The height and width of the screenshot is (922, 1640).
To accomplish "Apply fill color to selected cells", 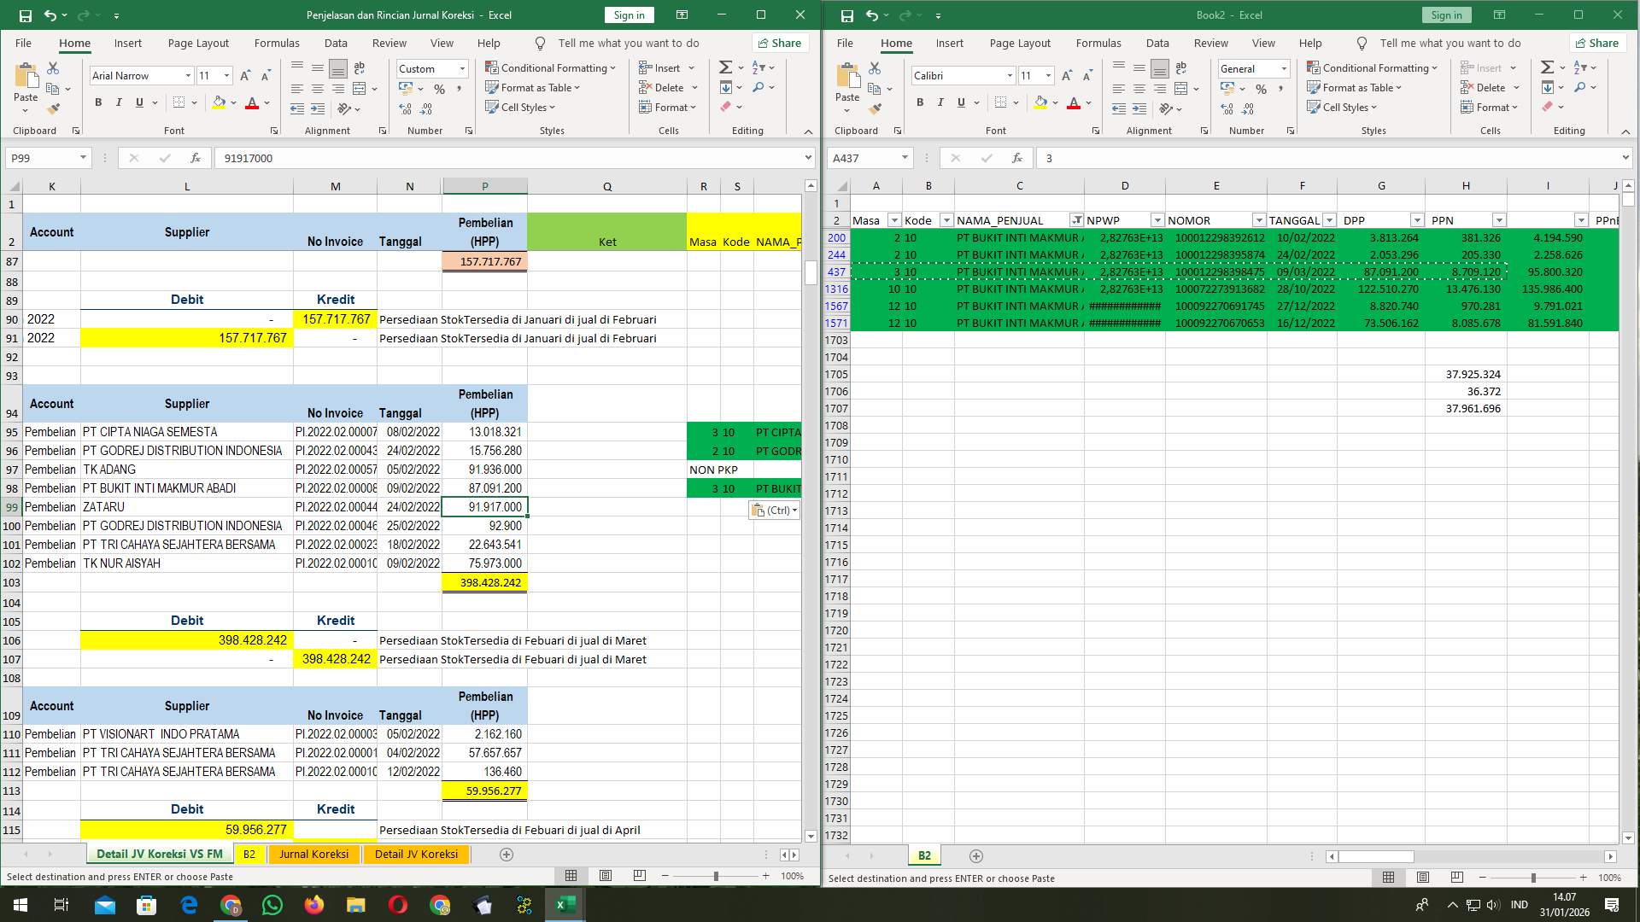I will click(x=220, y=102).
